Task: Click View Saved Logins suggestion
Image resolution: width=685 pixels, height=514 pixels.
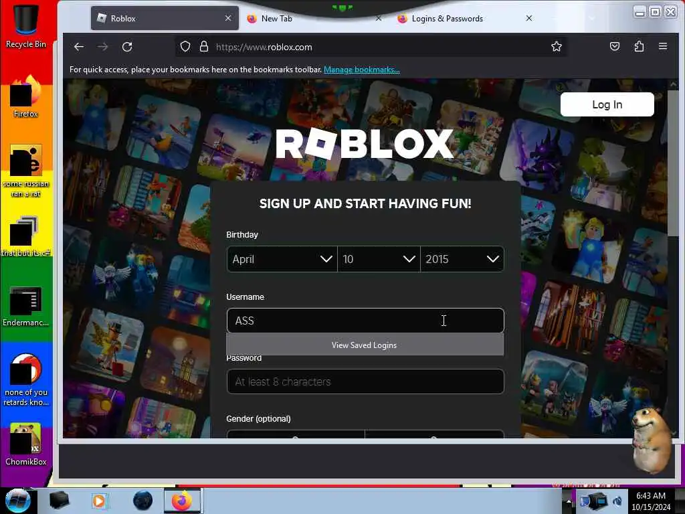Action: pos(365,345)
